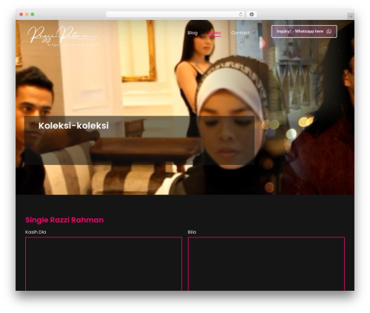This screenshot has width=370, height=313.
Task: Click the red close window button
Action: [x=21, y=15]
